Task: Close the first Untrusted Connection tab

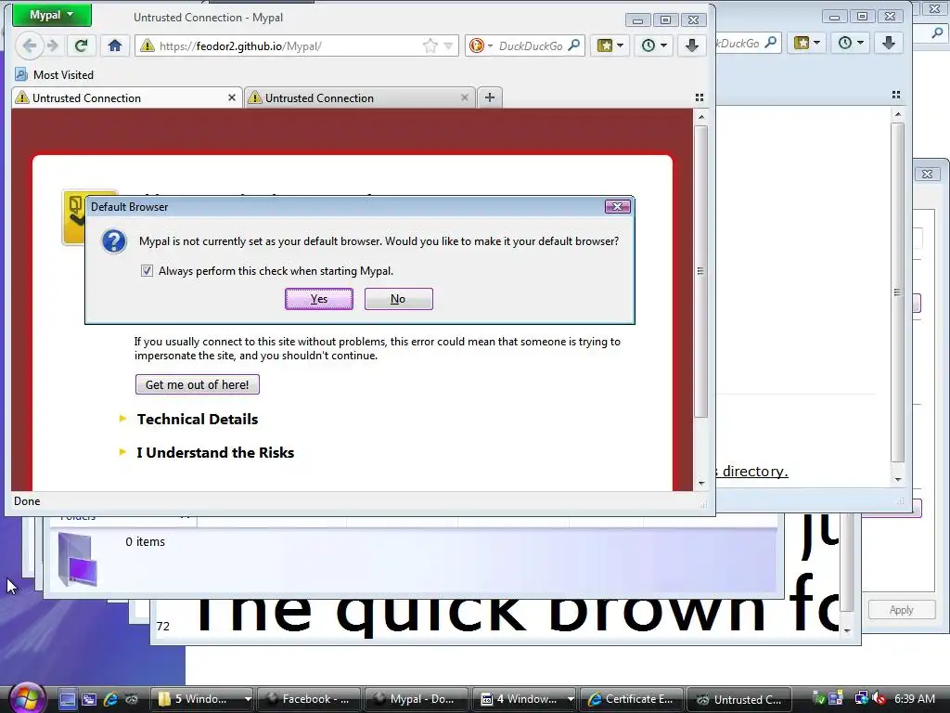Action: [231, 97]
